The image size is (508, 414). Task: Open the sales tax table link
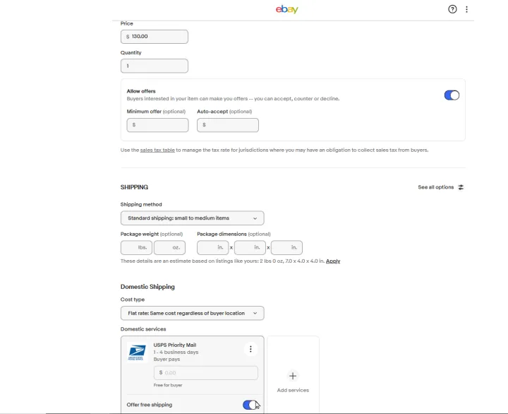tap(157, 150)
